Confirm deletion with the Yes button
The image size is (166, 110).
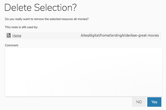pyautogui.click(x=154, y=102)
